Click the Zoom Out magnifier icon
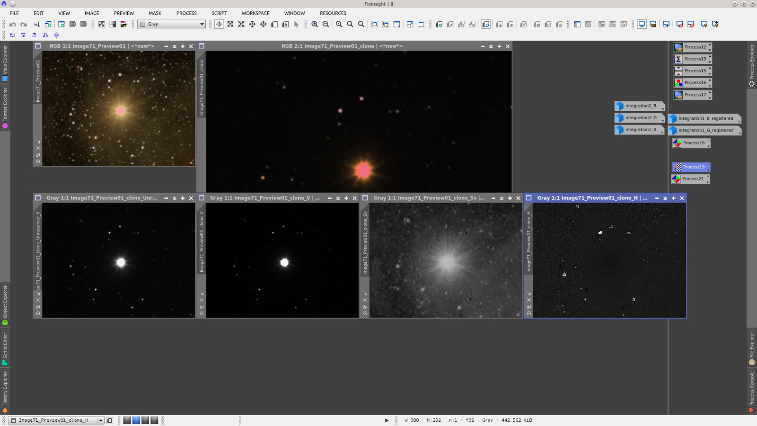This screenshot has width=757, height=426. (x=326, y=24)
